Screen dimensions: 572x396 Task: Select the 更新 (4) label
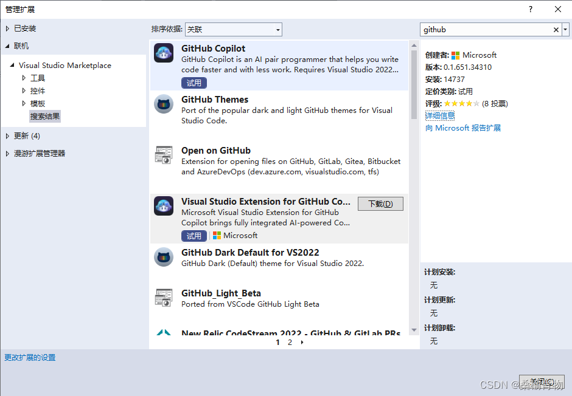click(x=27, y=136)
